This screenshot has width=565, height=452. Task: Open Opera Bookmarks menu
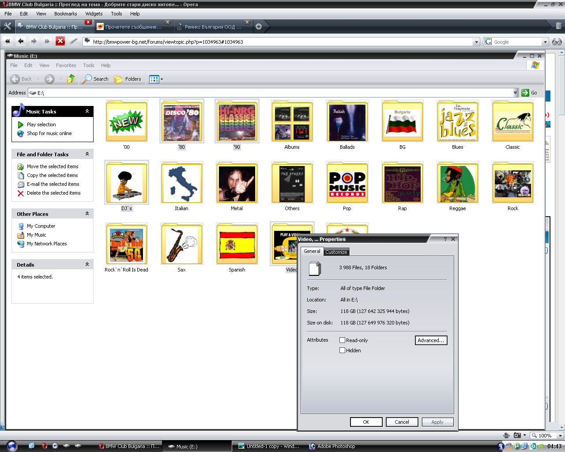(65, 14)
